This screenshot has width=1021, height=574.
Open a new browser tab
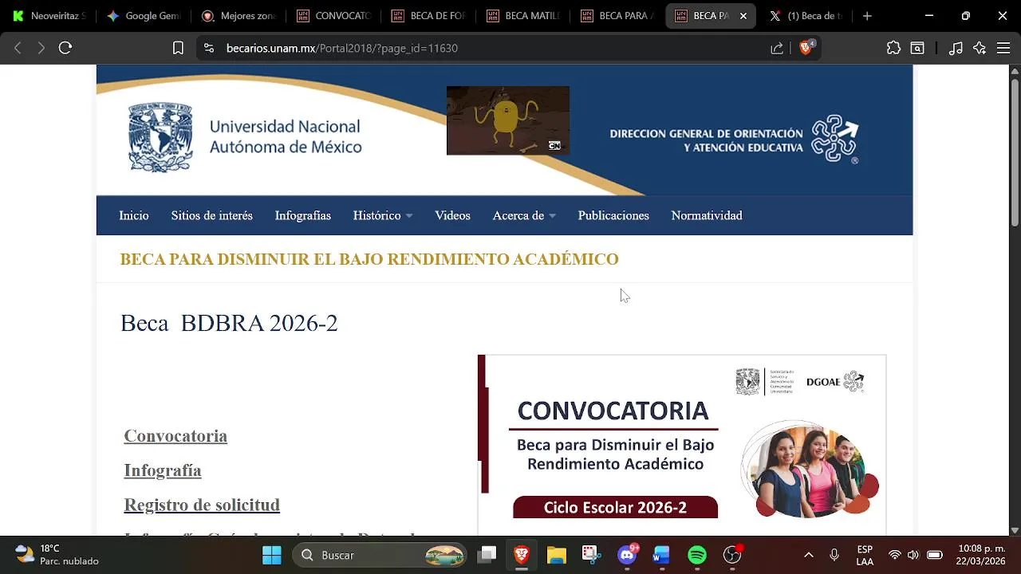pos(867,16)
